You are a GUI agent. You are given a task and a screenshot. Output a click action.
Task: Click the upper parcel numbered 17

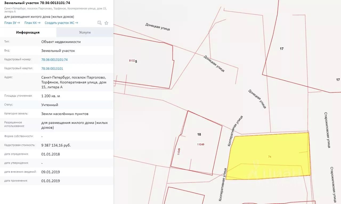coord(282,49)
